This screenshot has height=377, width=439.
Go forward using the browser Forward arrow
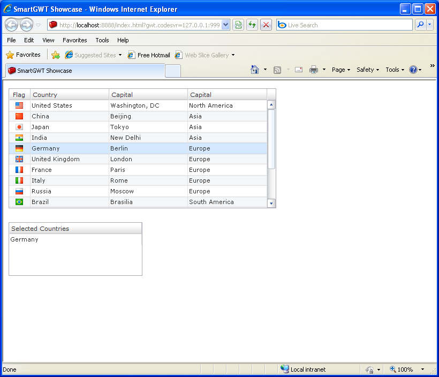click(x=26, y=25)
